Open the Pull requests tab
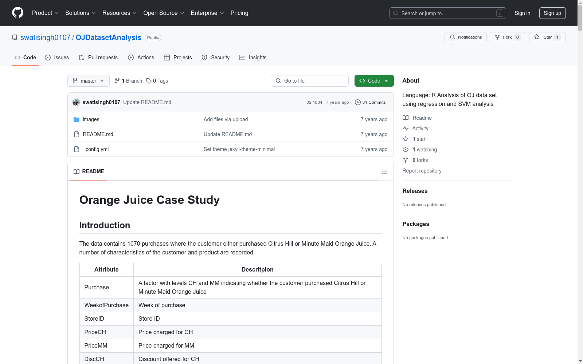 click(98, 58)
